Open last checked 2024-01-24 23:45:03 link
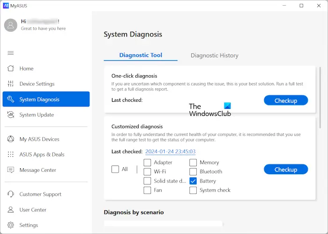328x234 pixels. pyautogui.click(x=170, y=151)
